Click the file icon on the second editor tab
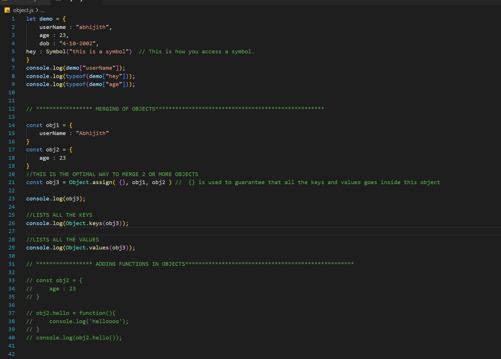 coord(58,2)
